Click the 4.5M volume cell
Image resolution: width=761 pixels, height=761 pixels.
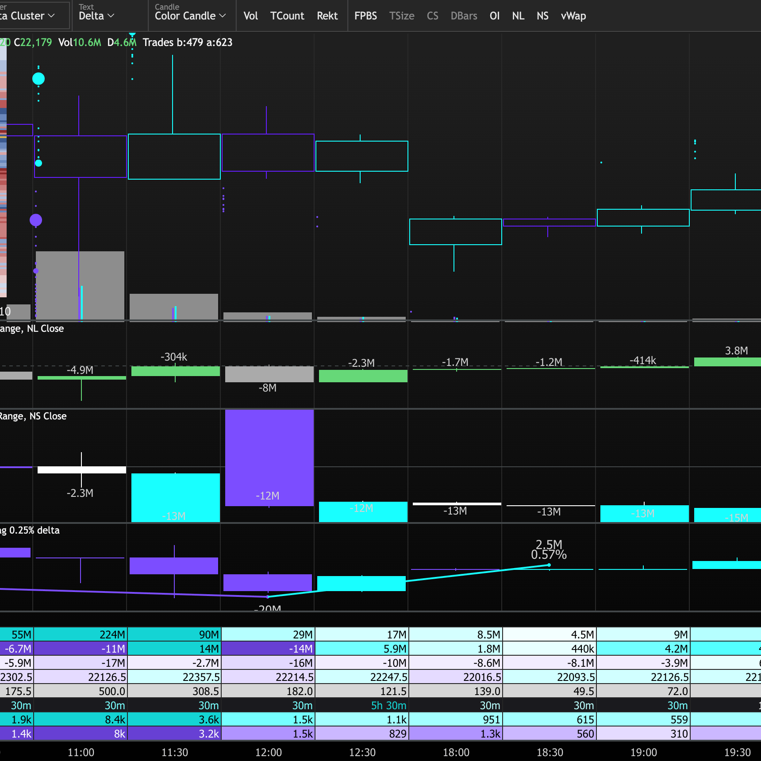[549, 634]
